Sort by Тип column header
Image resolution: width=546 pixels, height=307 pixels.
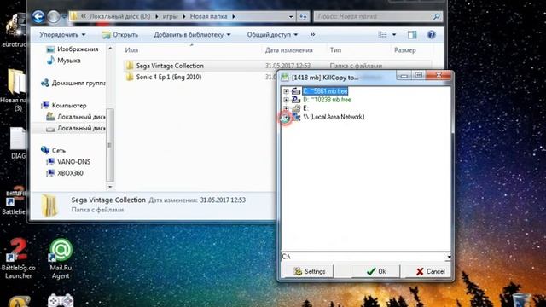[335, 50]
